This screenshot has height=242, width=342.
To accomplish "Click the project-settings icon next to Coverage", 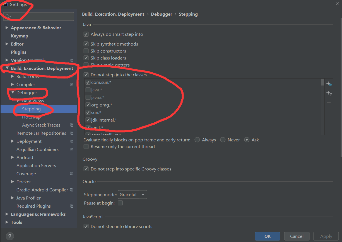I will click(71, 174).
